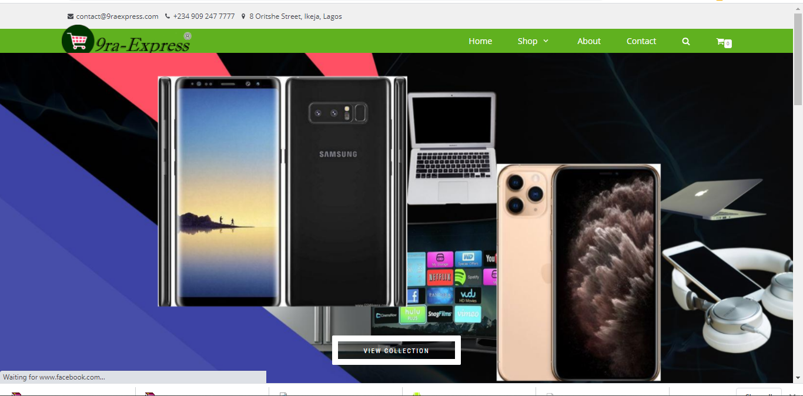Click the envelope icon beside the email
Screen dimensions: 803x396
tap(71, 16)
